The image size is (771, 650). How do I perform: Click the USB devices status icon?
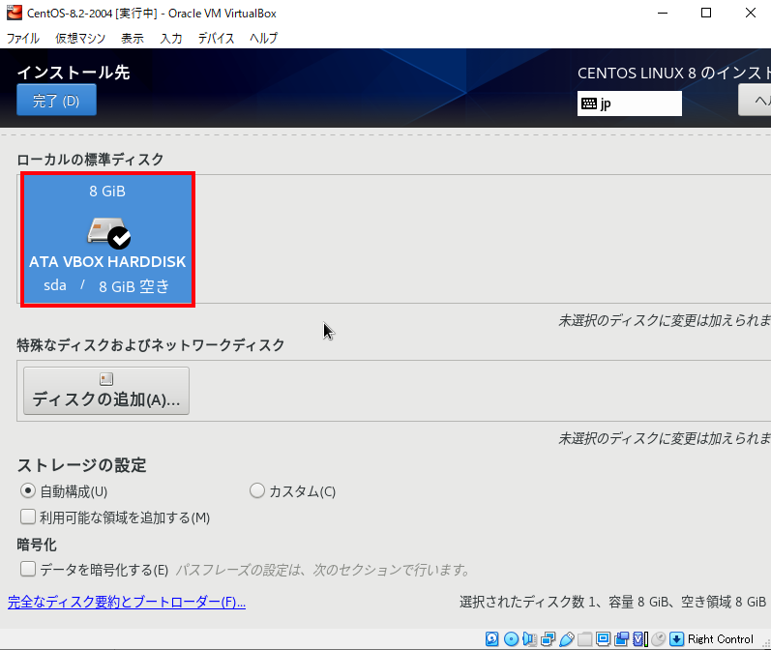tap(567, 638)
